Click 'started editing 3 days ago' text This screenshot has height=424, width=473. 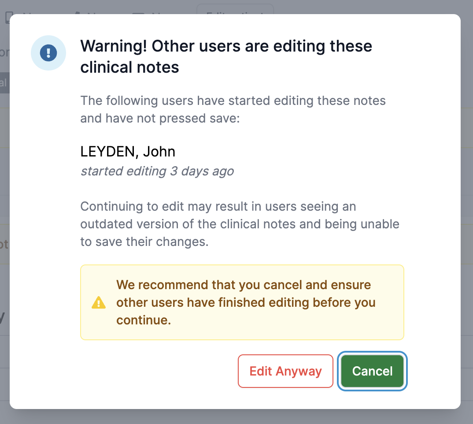point(157,171)
